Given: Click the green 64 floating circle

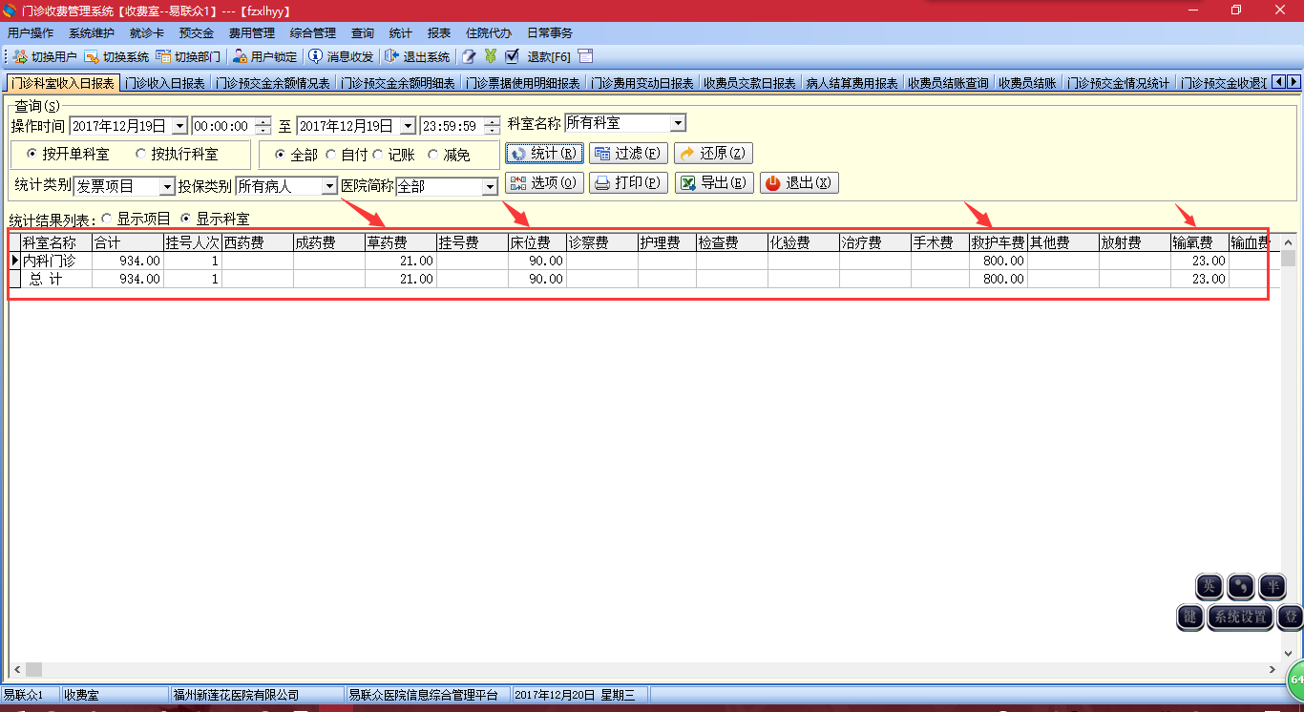Looking at the screenshot, I should click(x=1296, y=680).
